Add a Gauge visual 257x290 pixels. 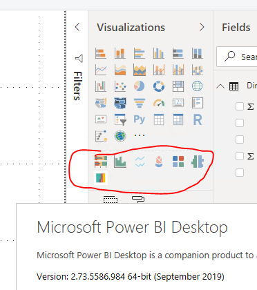pyautogui.click(x=159, y=103)
